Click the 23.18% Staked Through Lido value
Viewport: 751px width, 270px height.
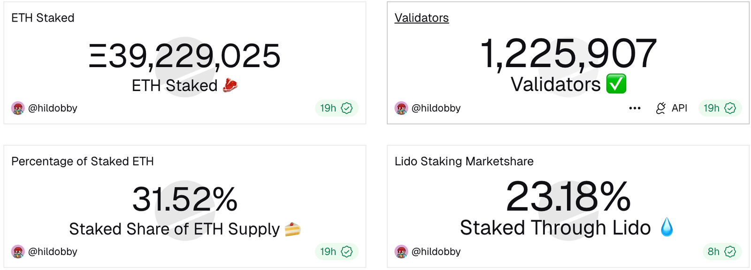[568, 197]
